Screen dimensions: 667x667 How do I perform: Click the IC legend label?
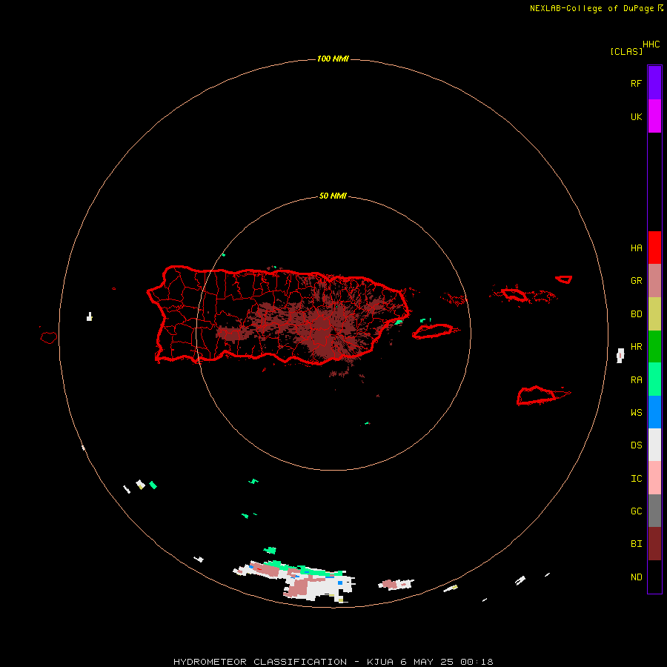click(636, 479)
